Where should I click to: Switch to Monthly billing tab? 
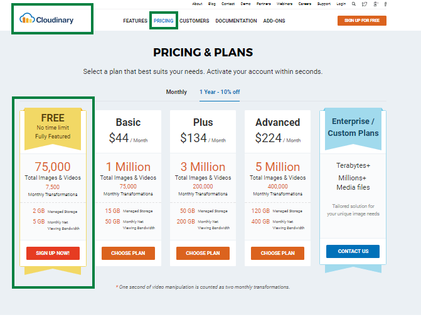(176, 92)
